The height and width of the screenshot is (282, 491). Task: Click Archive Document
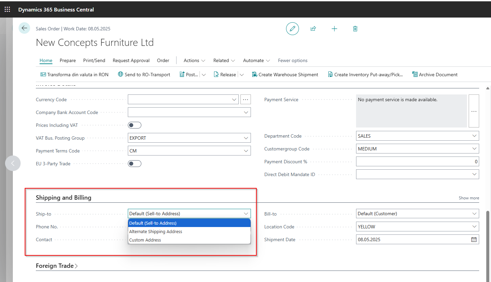click(435, 75)
